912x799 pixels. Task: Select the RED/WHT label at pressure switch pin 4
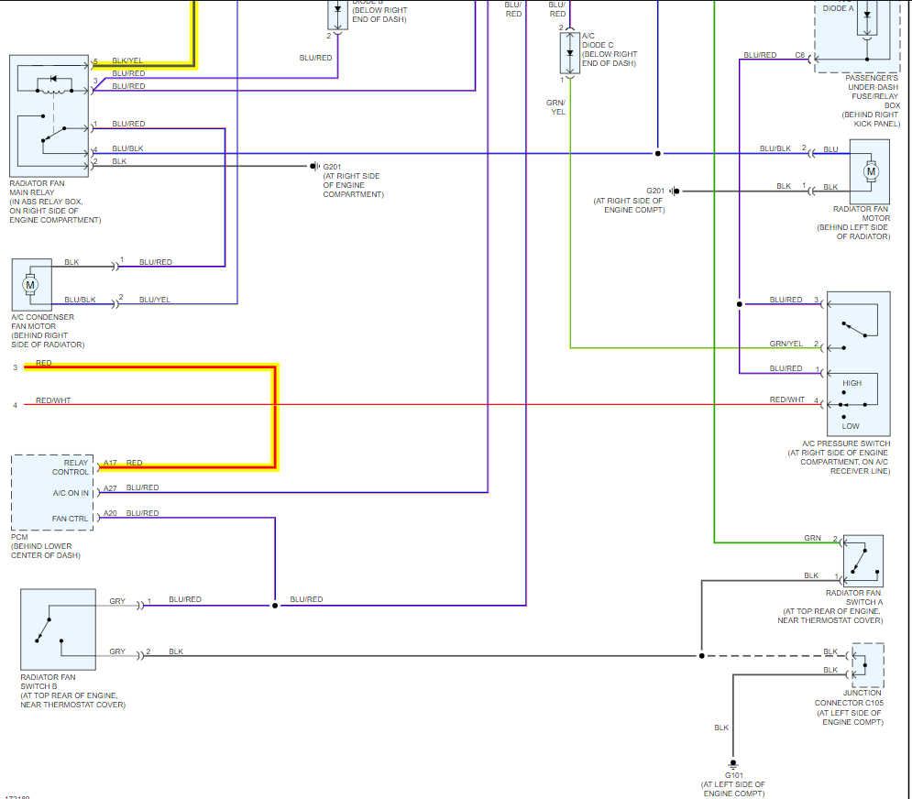click(x=787, y=399)
